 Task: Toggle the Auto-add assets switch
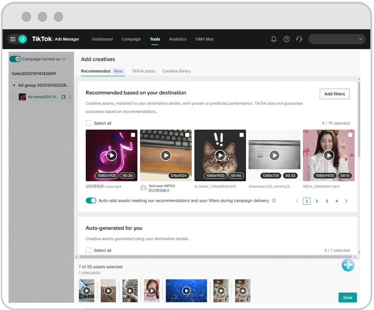[91, 201]
